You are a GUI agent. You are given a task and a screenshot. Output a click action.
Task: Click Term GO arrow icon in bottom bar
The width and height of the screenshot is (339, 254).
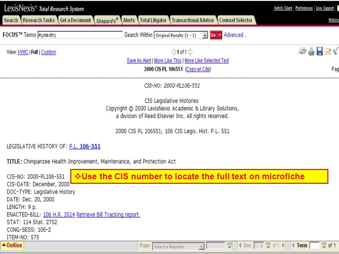[x=324, y=246]
